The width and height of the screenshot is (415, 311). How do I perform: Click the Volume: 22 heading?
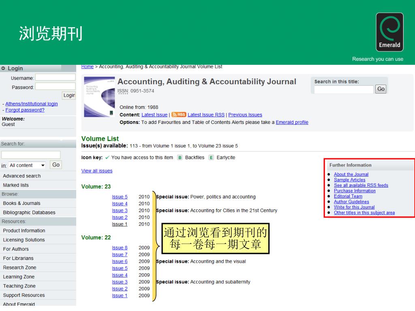(96, 238)
